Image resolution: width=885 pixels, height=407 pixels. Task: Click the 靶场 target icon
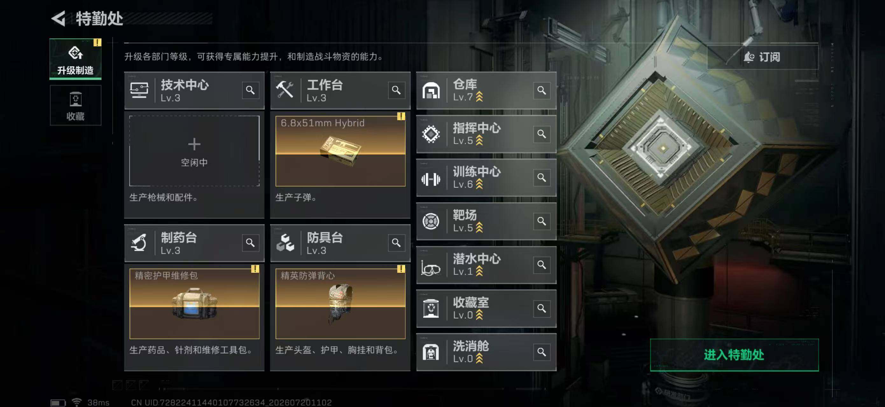click(431, 221)
